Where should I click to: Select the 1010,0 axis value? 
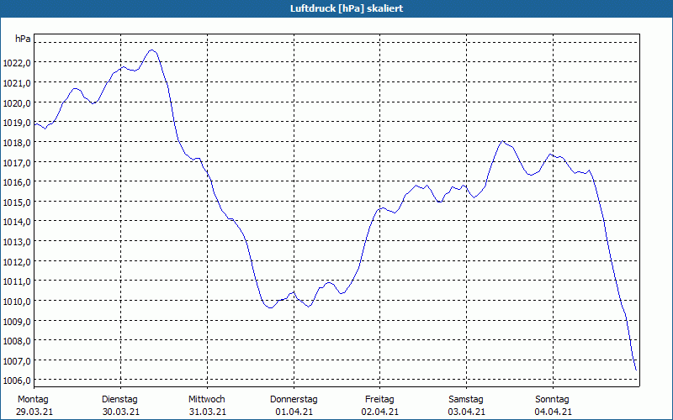coord(17,302)
